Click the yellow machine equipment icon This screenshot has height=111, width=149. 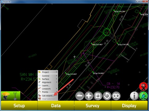pyautogui.click(x=6, y=96)
